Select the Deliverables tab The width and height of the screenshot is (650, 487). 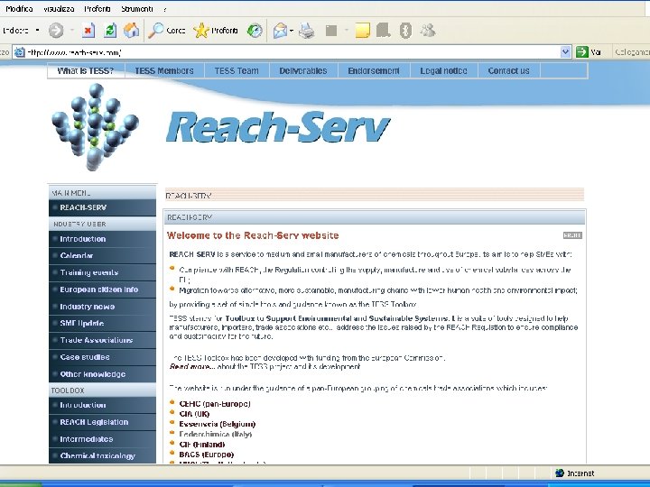[x=303, y=71]
